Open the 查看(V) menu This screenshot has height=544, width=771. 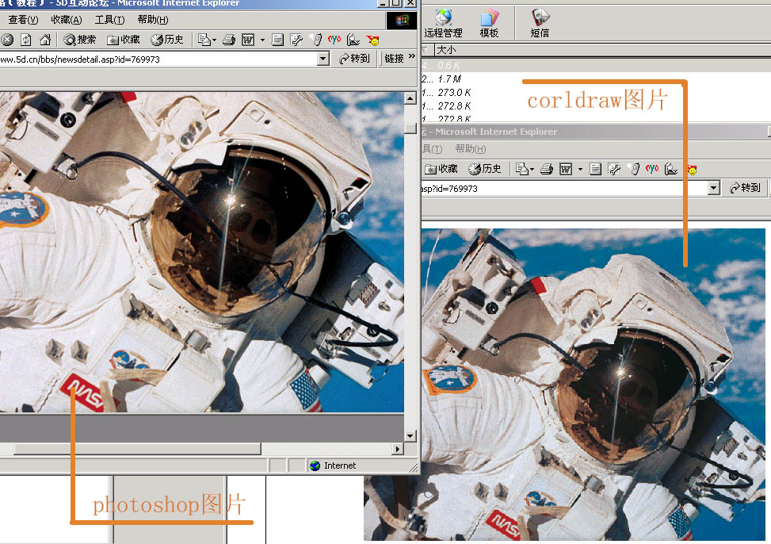pyautogui.click(x=23, y=20)
